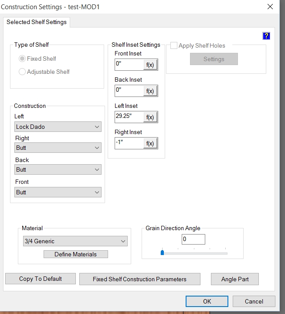The width and height of the screenshot is (285, 314).
Task: Click the Grain Direction Angle value field
Action: [x=193, y=239]
